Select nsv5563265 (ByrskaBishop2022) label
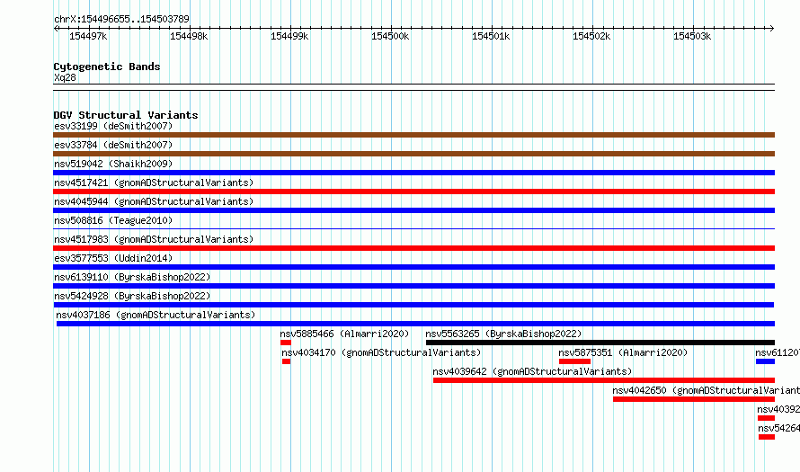The width and height of the screenshot is (800, 472). coord(503,334)
